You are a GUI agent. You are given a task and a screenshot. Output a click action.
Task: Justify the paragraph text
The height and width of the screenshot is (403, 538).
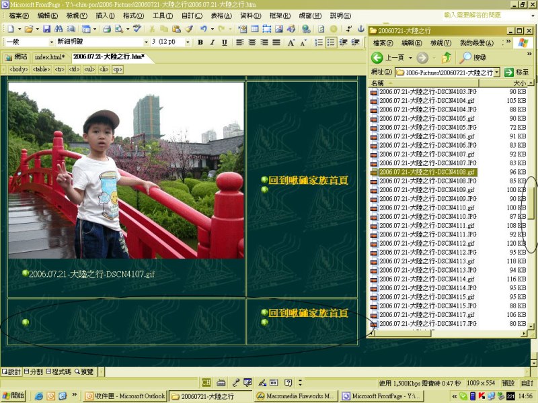[x=276, y=42]
